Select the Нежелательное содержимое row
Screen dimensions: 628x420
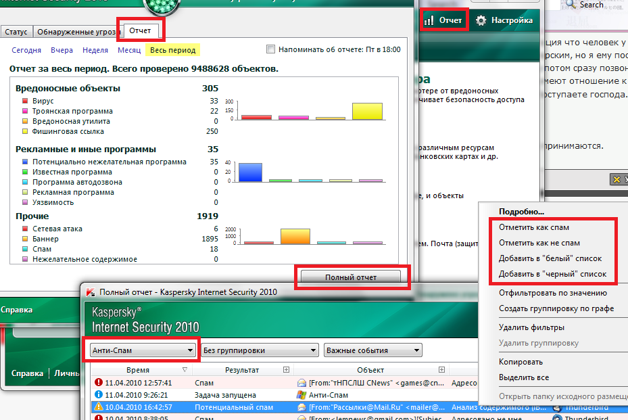120,259
